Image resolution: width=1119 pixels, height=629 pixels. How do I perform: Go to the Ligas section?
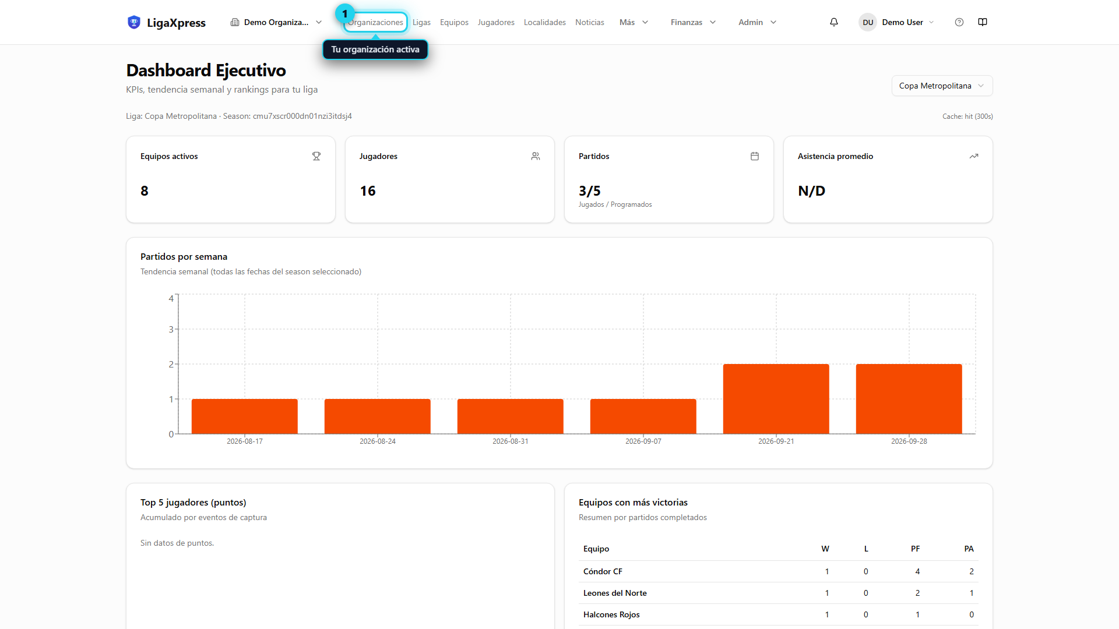tap(421, 22)
